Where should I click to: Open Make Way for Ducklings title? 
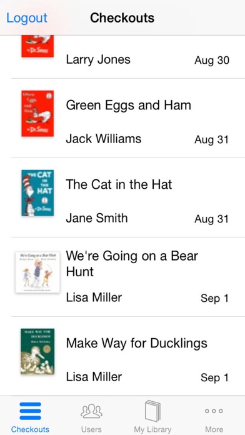click(x=136, y=343)
